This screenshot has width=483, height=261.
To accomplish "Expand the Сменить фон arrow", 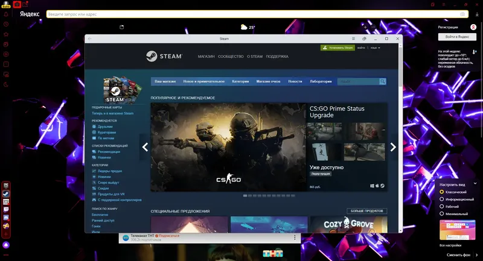I will coord(476,255).
